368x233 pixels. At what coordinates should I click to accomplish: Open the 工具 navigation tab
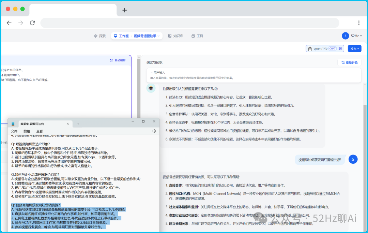click(197, 36)
